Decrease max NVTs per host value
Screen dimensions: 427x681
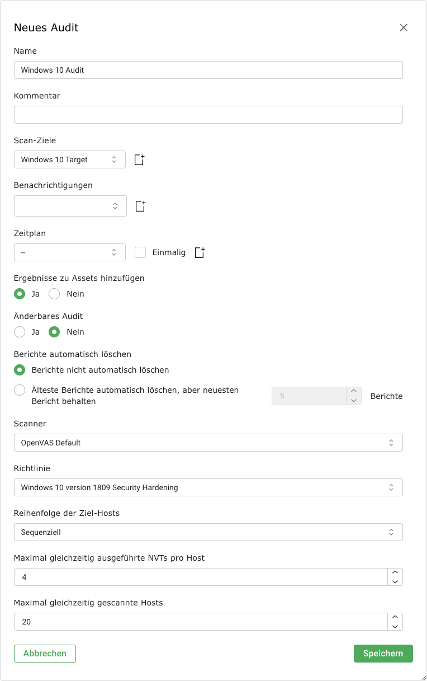click(x=395, y=581)
